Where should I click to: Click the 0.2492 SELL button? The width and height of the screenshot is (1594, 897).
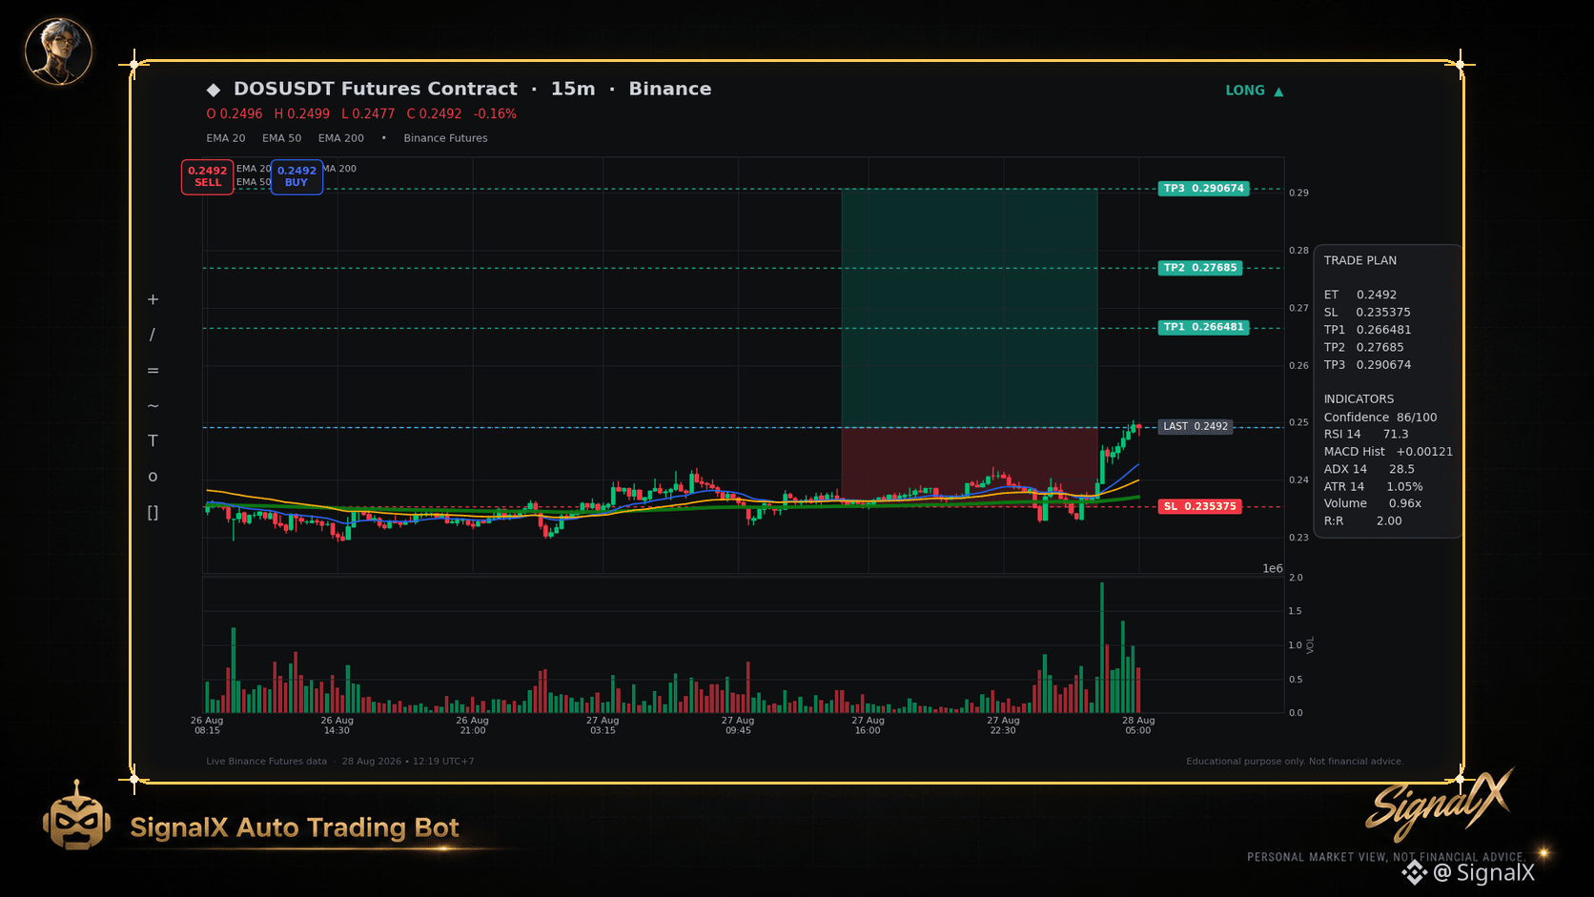[208, 176]
